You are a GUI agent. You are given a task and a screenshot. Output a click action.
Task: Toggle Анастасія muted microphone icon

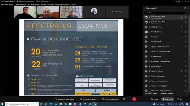click(x=186, y=37)
